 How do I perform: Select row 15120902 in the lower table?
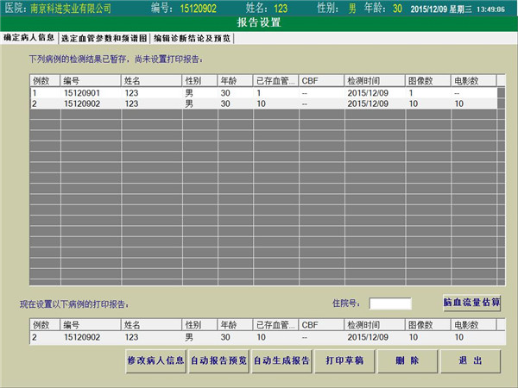point(82,338)
